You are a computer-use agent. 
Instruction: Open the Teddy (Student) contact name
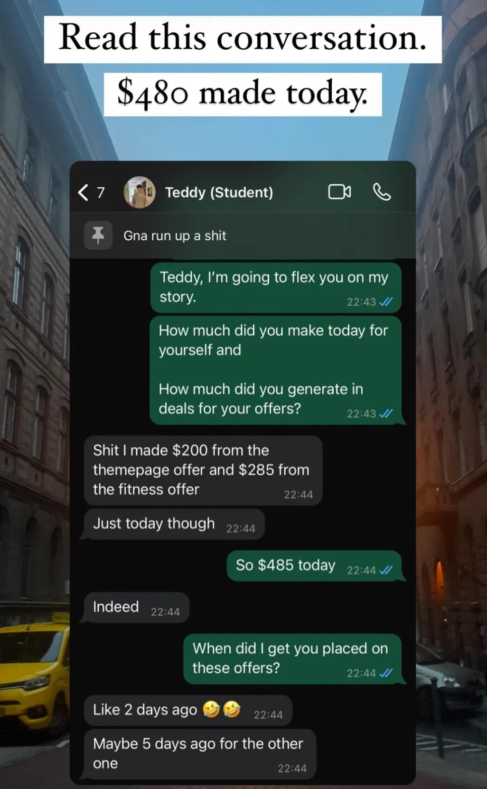pyautogui.click(x=219, y=192)
